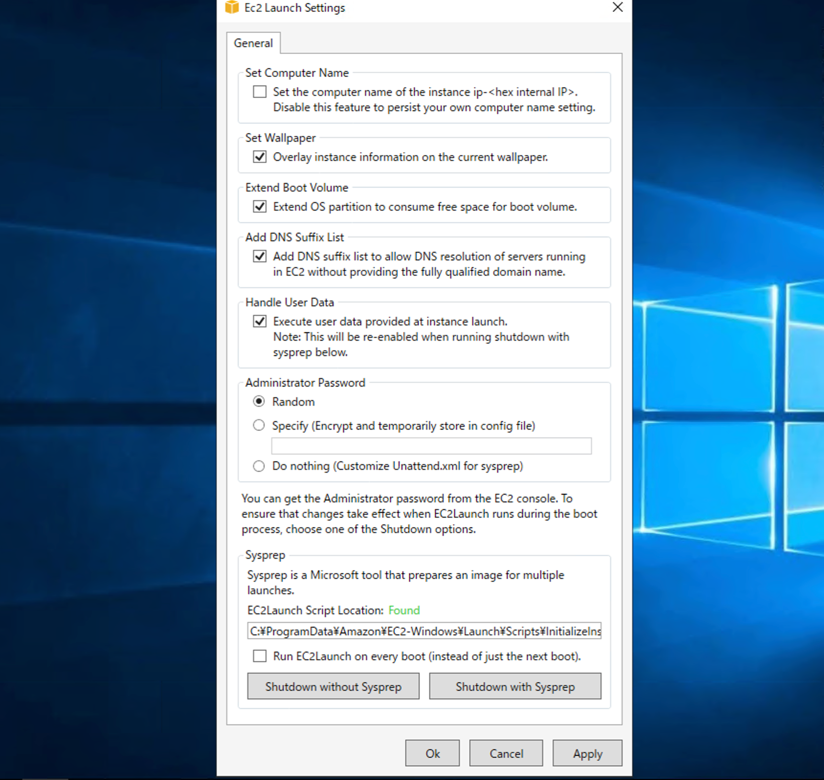This screenshot has height=780, width=824.
Task: Click the Administrator Password group label
Action: click(305, 383)
